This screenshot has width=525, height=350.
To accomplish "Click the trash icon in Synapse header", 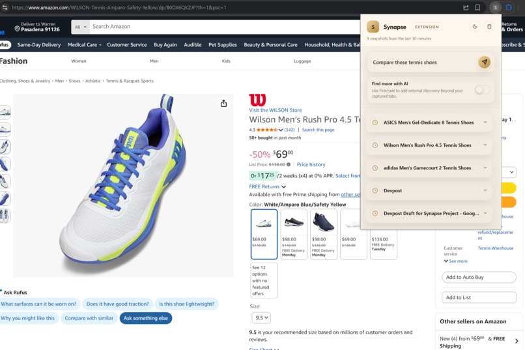I will [x=489, y=27].
